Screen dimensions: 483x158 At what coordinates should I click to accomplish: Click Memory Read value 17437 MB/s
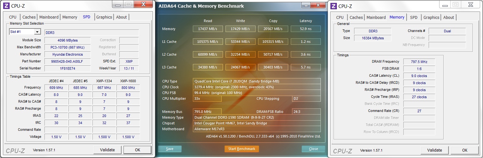(x=208, y=29)
